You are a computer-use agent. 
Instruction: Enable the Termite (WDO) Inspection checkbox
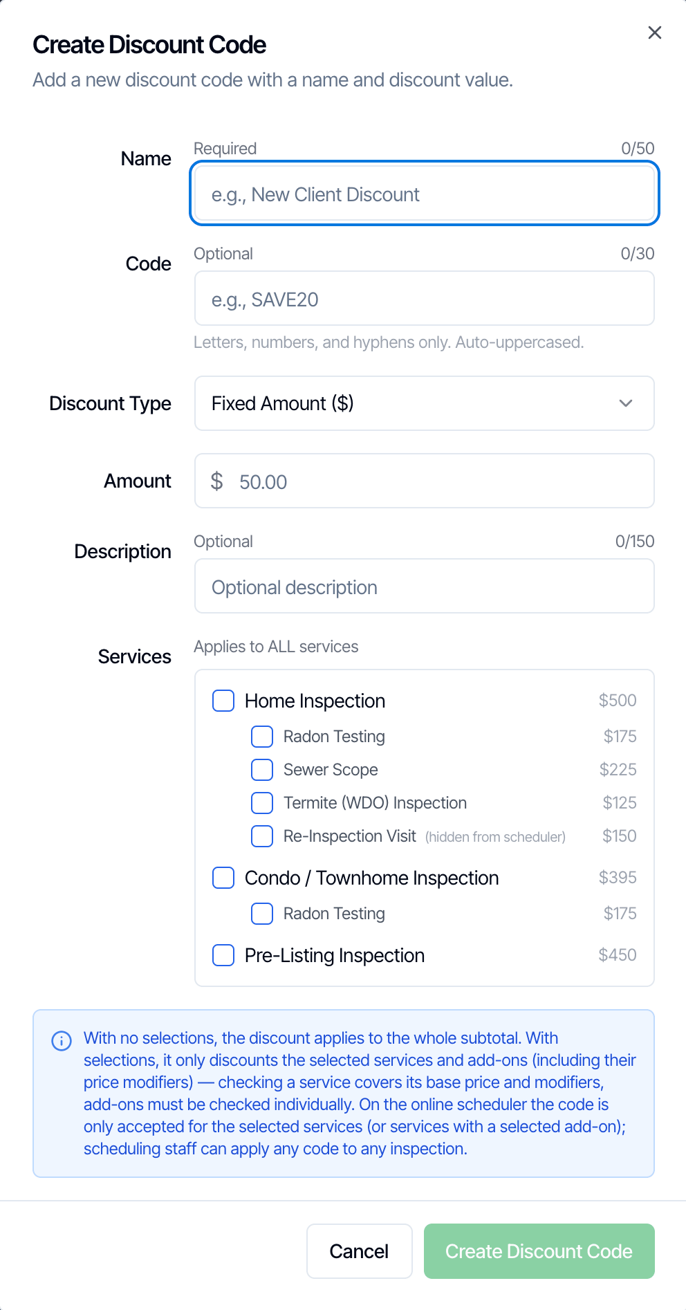pyautogui.click(x=262, y=803)
